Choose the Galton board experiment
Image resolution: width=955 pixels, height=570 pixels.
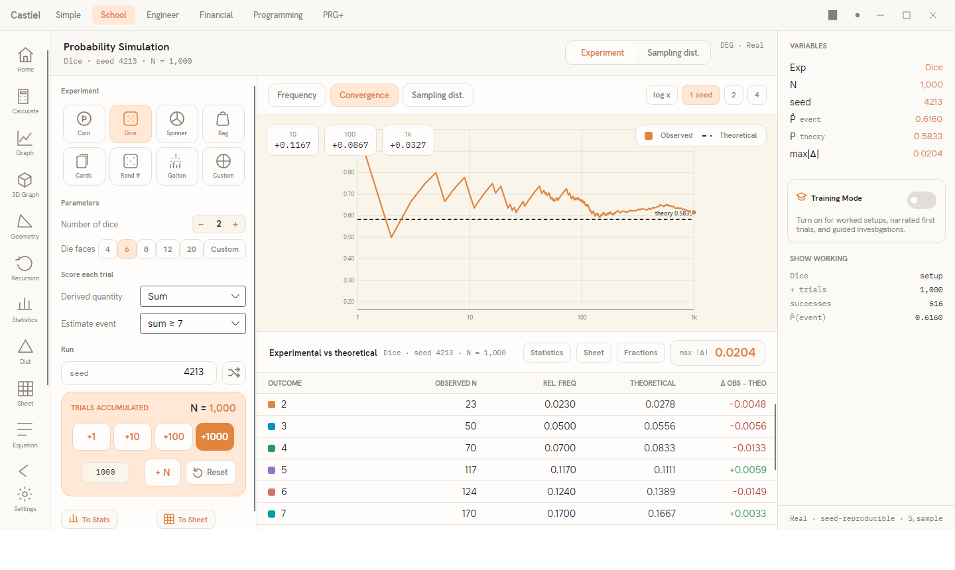pos(177,166)
